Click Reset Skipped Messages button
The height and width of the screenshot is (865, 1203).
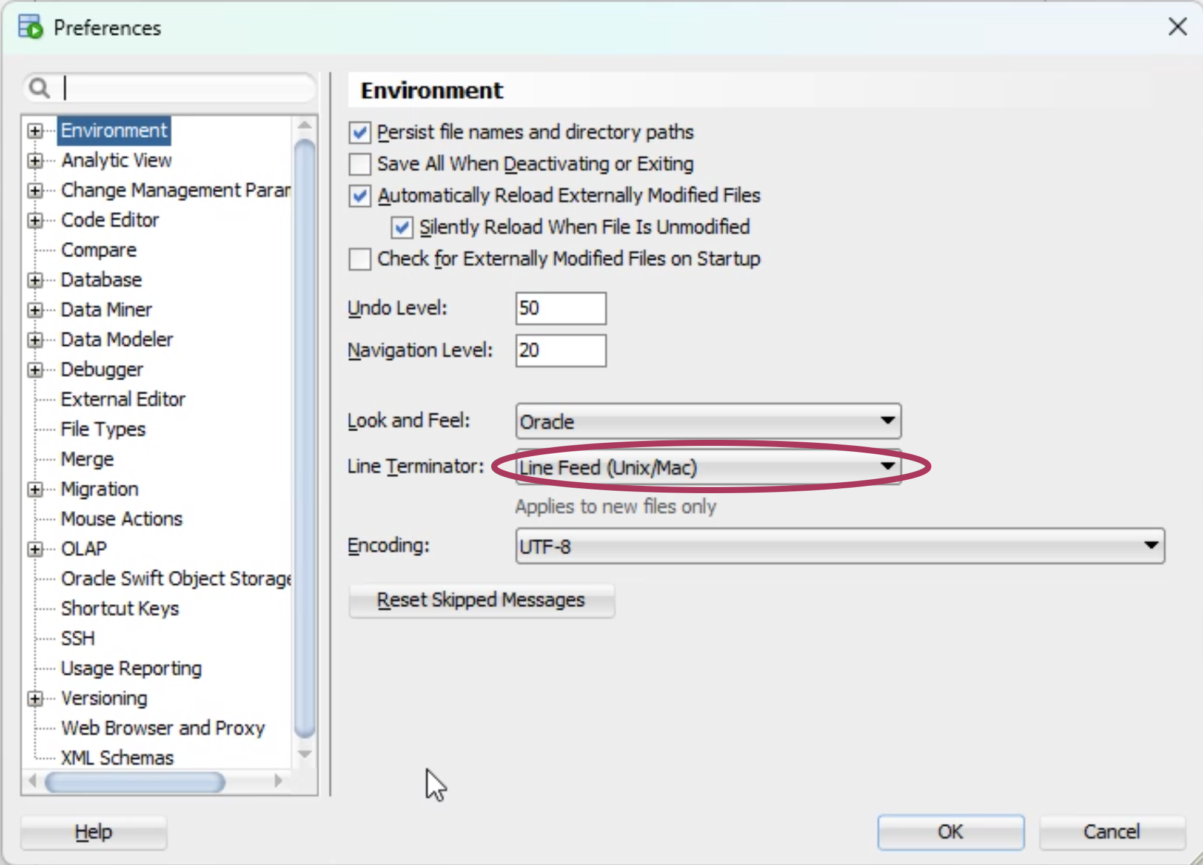click(481, 600)
